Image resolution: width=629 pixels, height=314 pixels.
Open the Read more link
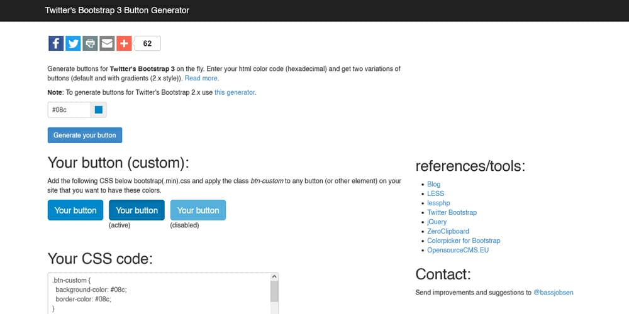pos(201,78)
